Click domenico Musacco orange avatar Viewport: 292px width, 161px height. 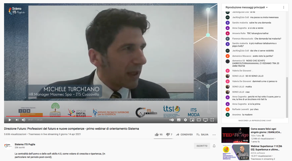click(x=228, y=56)
